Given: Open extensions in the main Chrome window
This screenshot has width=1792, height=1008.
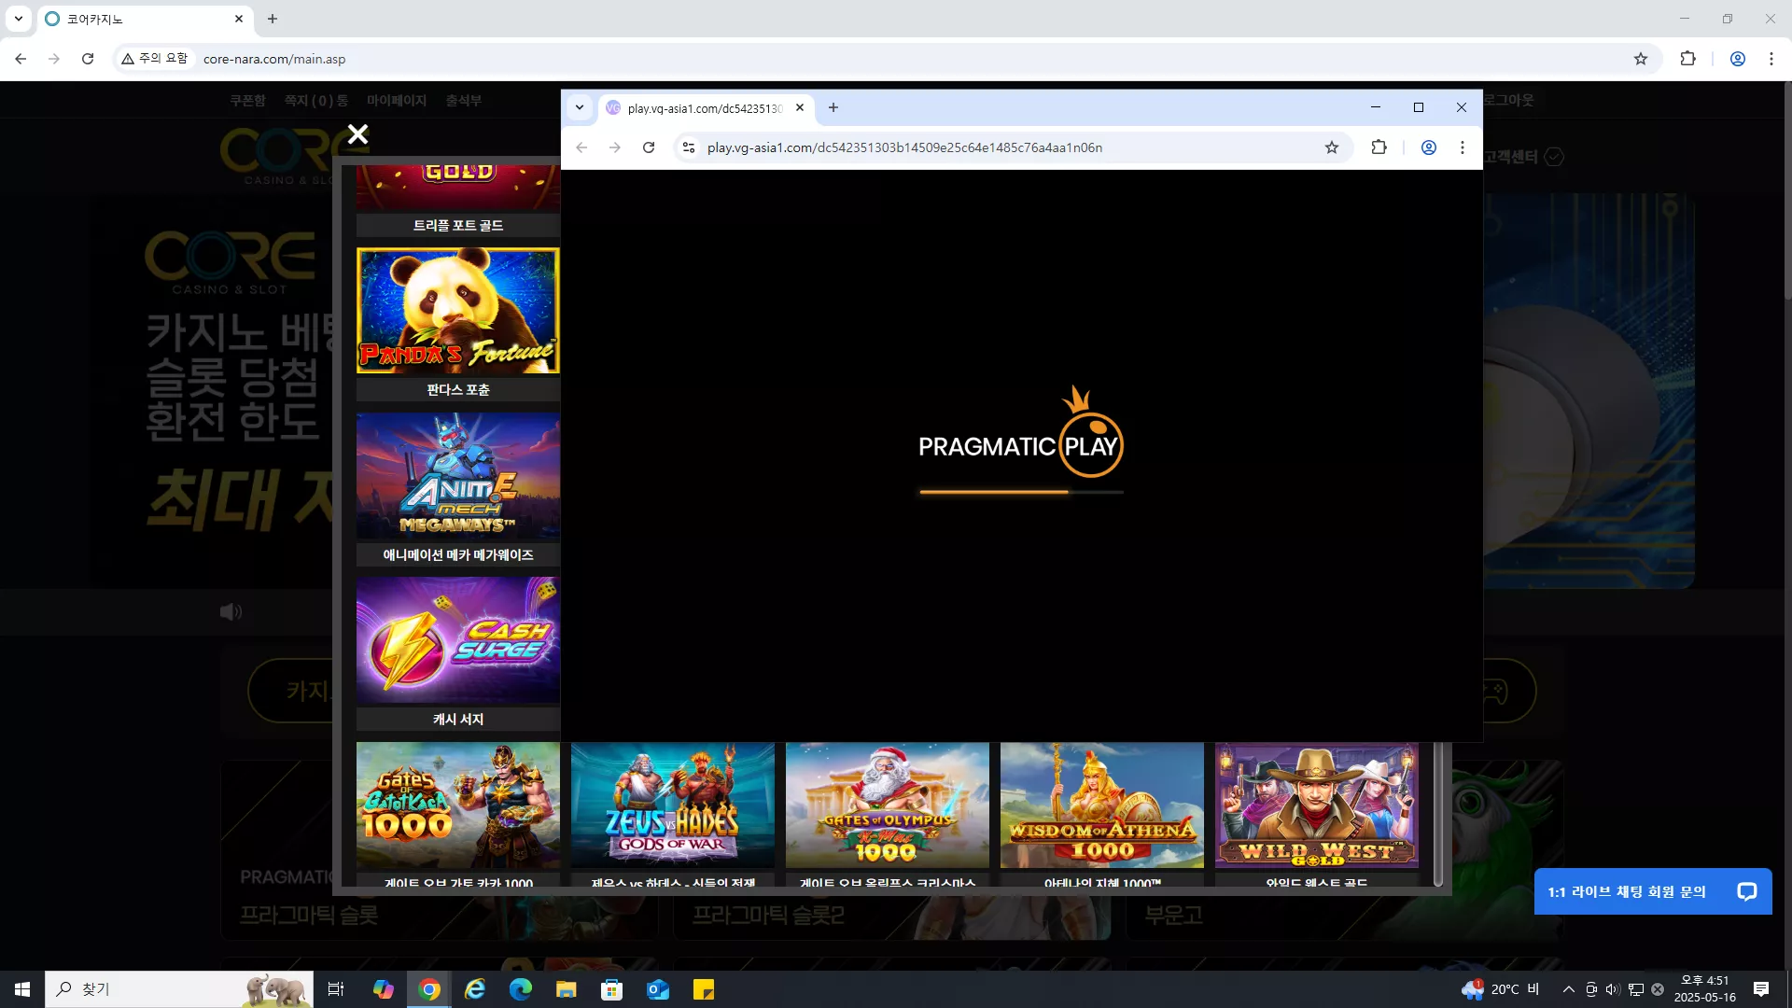Looking at the screenshot, I should click(x=1687, y=59).
